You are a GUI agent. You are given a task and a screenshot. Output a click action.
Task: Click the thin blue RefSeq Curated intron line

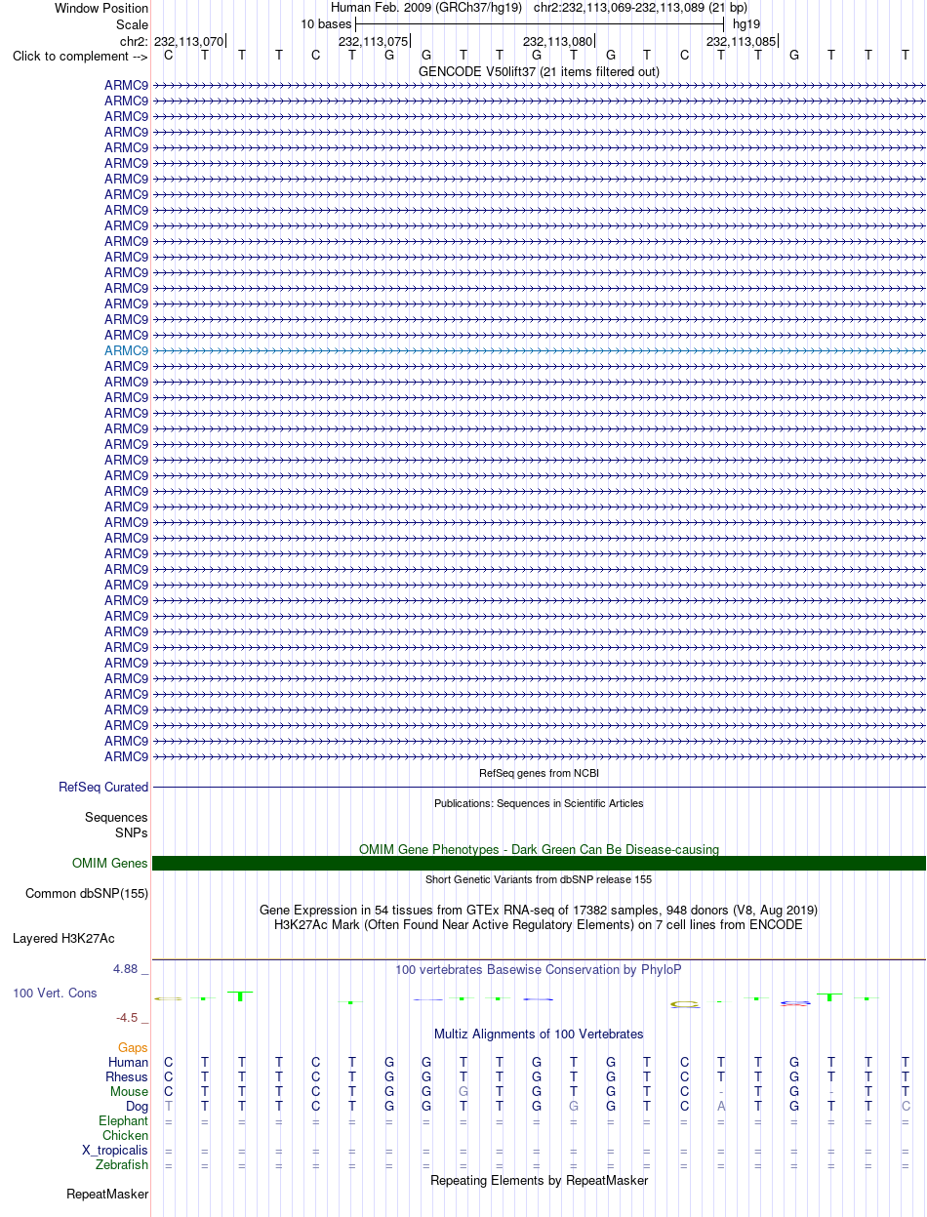click(x=539, y=787)
